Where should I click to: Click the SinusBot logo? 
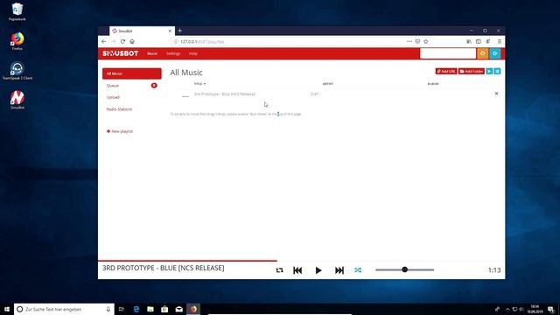(x=121, y=53)
